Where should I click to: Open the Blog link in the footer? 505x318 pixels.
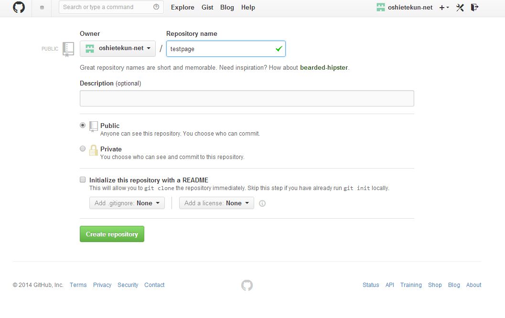click(454, 285)
